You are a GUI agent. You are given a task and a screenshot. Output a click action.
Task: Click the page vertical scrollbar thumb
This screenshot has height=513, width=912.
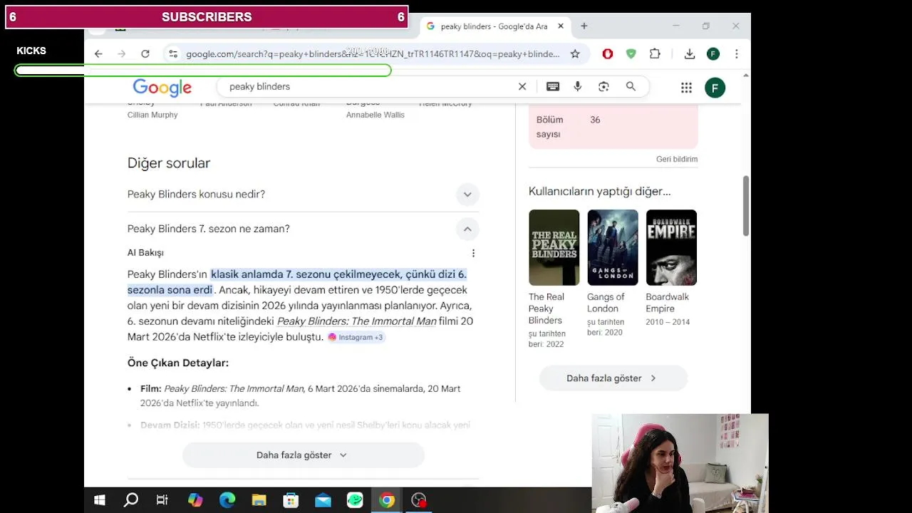click(x=745, y=206)
